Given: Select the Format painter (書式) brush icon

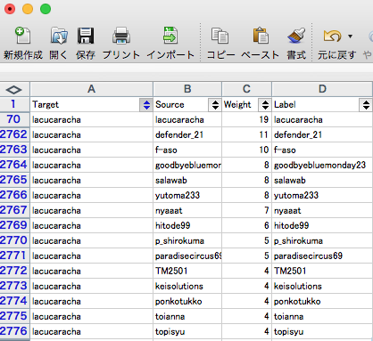Looking at the screenshot, I should tap(296, 36).
